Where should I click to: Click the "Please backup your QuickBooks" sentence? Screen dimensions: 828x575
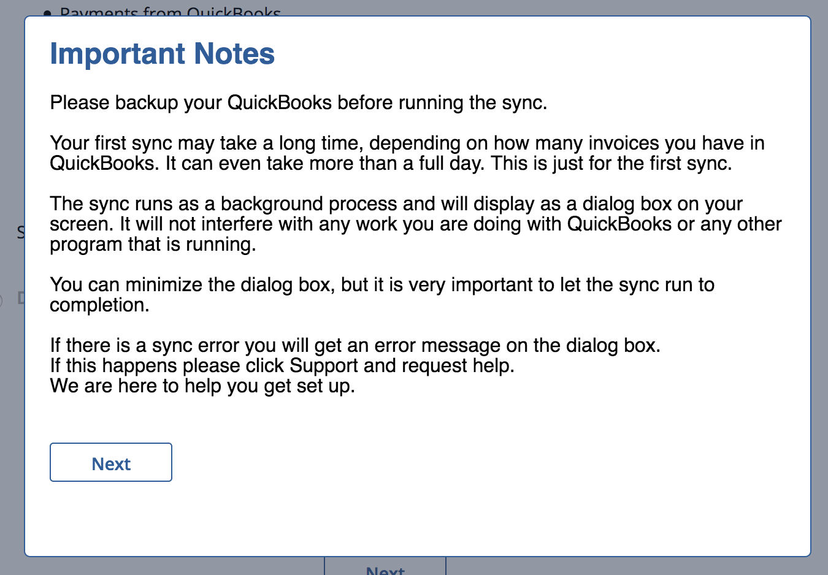coord(298,102)
